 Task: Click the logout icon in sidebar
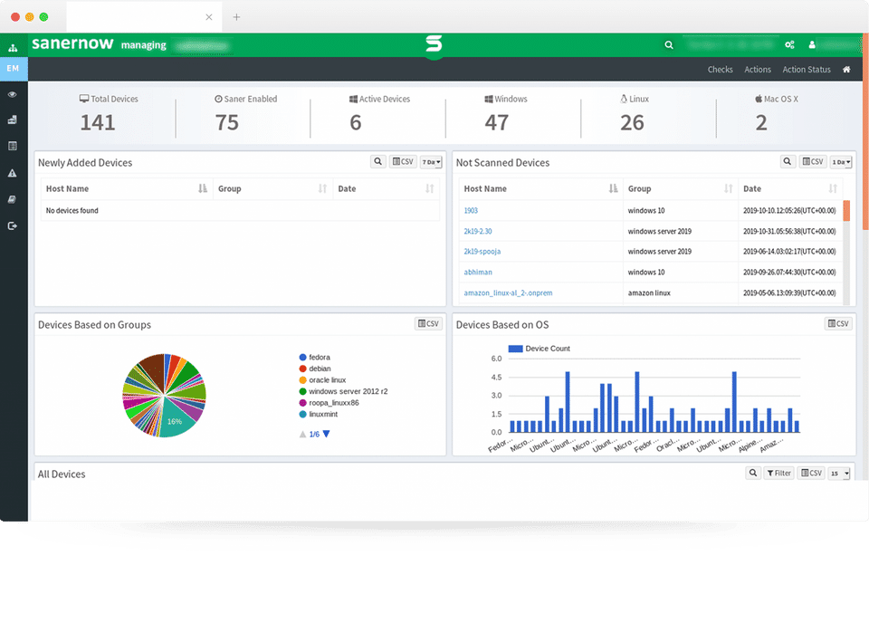click(12, 225)
